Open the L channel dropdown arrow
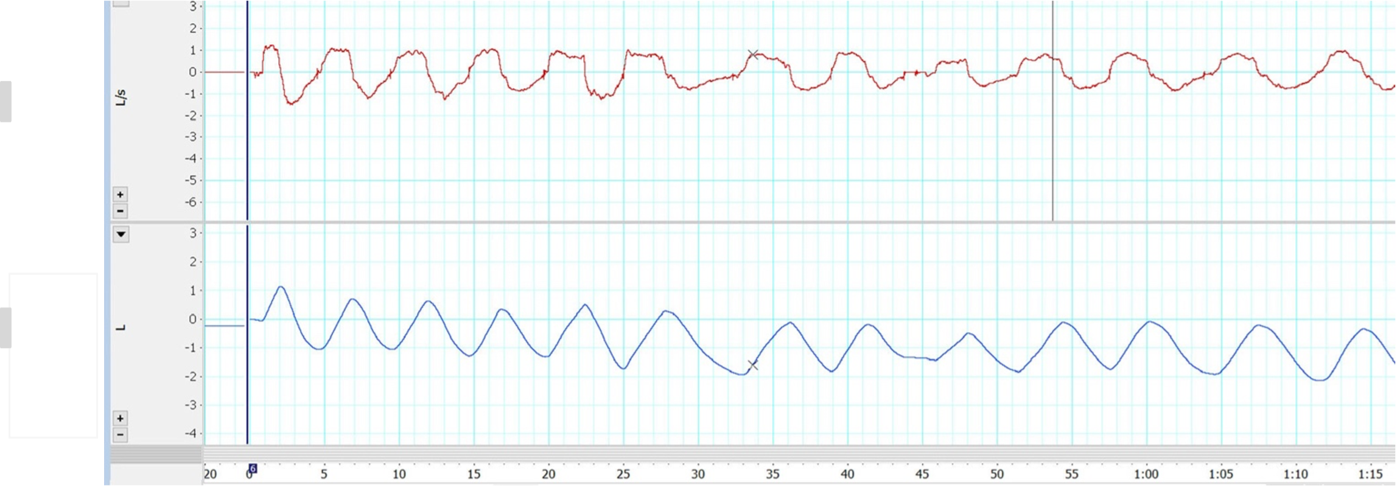 [121, 234]
